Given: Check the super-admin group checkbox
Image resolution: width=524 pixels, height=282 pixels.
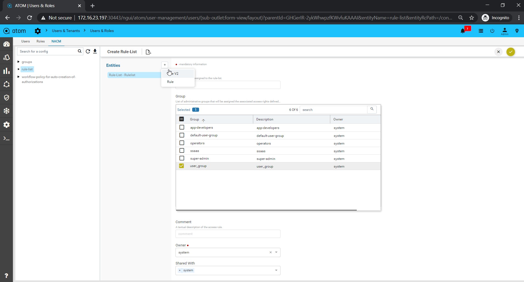Looking at the screenshot, I should (x=182, y=158).
